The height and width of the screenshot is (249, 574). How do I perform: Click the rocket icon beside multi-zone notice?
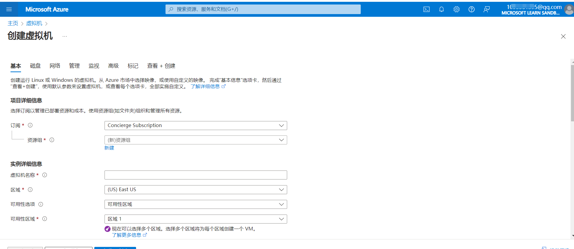point(107,229)
